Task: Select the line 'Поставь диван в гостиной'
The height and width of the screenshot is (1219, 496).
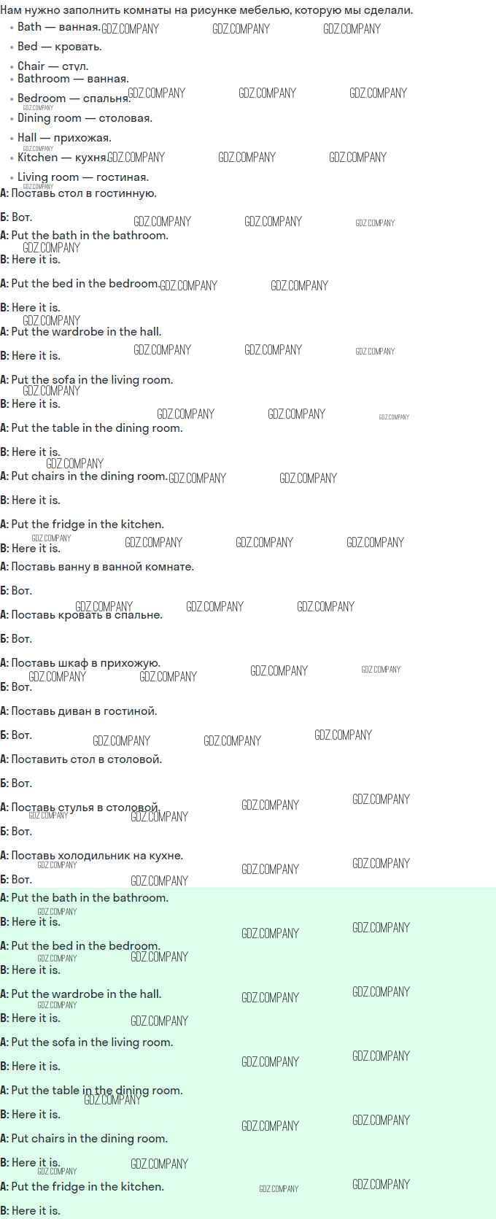Action: pos(79,711)
